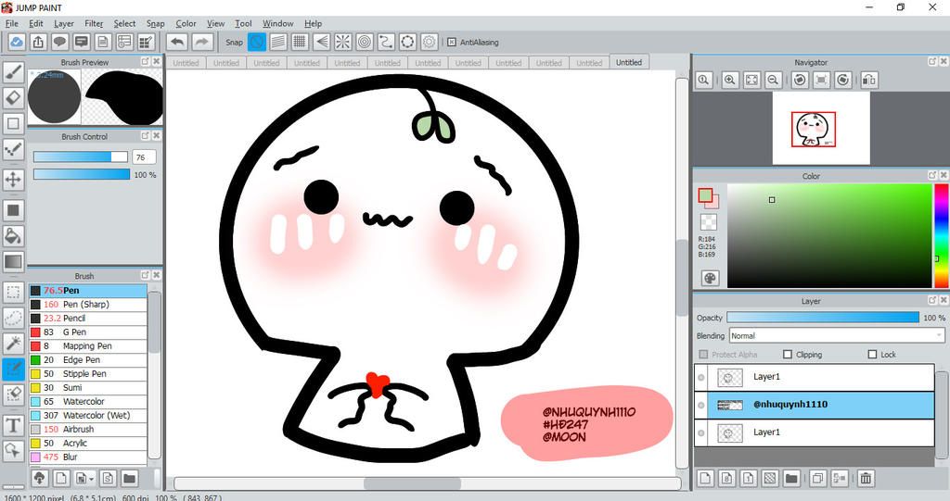Click the Undo arrow in toolbar
The width and height of the screenshot is (950, 501).
click(x=177, y=43)
